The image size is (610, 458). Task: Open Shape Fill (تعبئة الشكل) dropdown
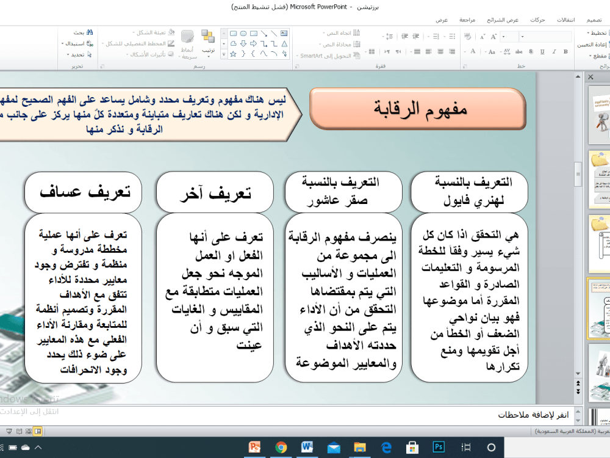154,33
